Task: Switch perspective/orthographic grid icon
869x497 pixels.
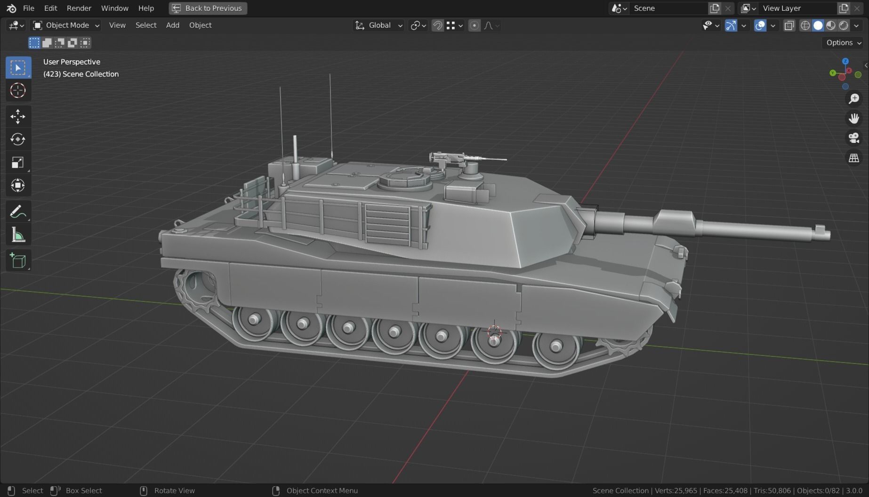Action: [854, 158]
